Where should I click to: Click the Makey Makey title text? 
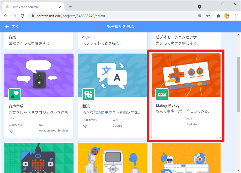(x=168, y=106)
